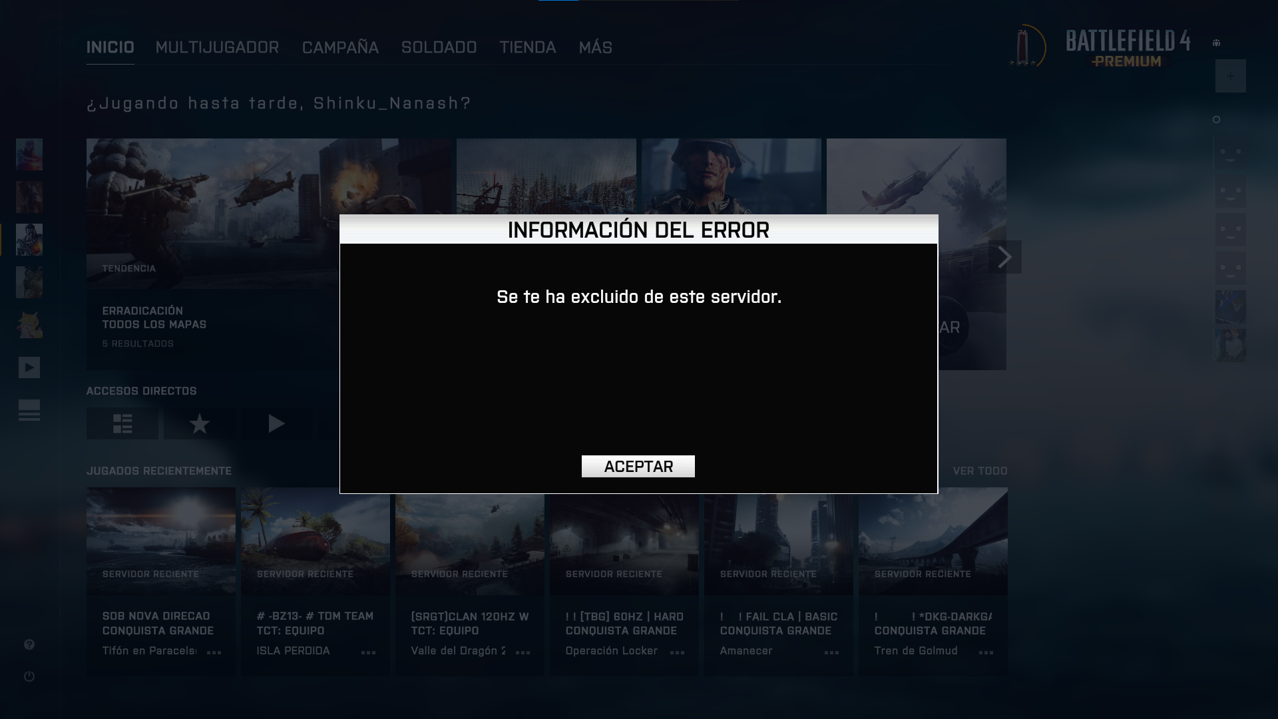Advance carousel with the right chevron arrow

(1004, 257)
